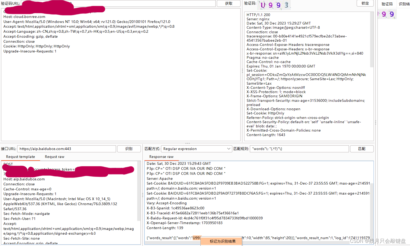Click the captcha thumbnail in the 验证码 results column
This screenshot has width=410, height=246.
[x=387, y=14]
